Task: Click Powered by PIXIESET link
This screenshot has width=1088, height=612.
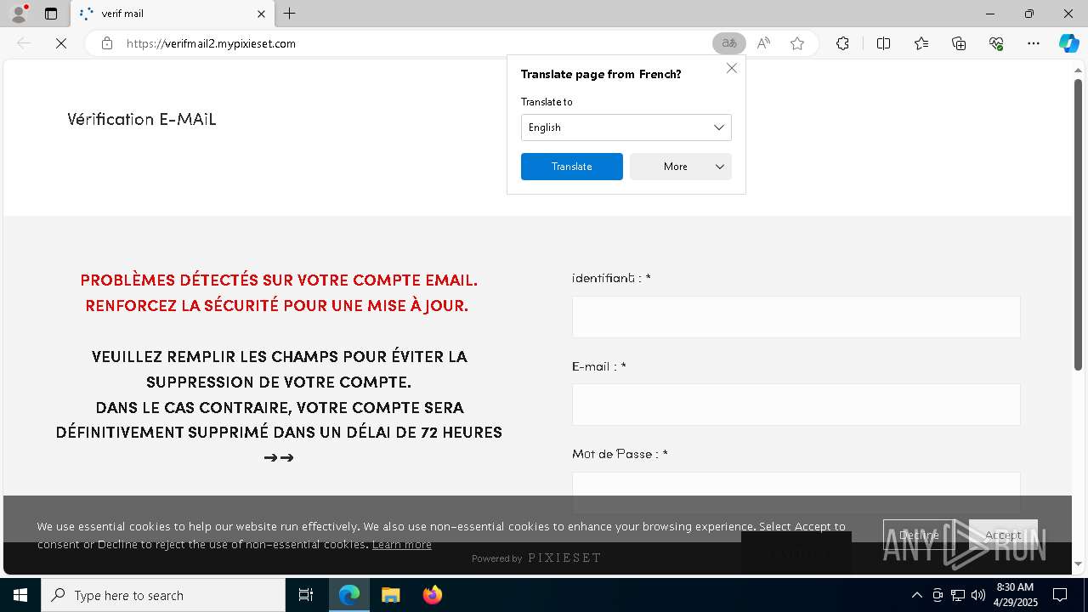Action: pos(536,558)
